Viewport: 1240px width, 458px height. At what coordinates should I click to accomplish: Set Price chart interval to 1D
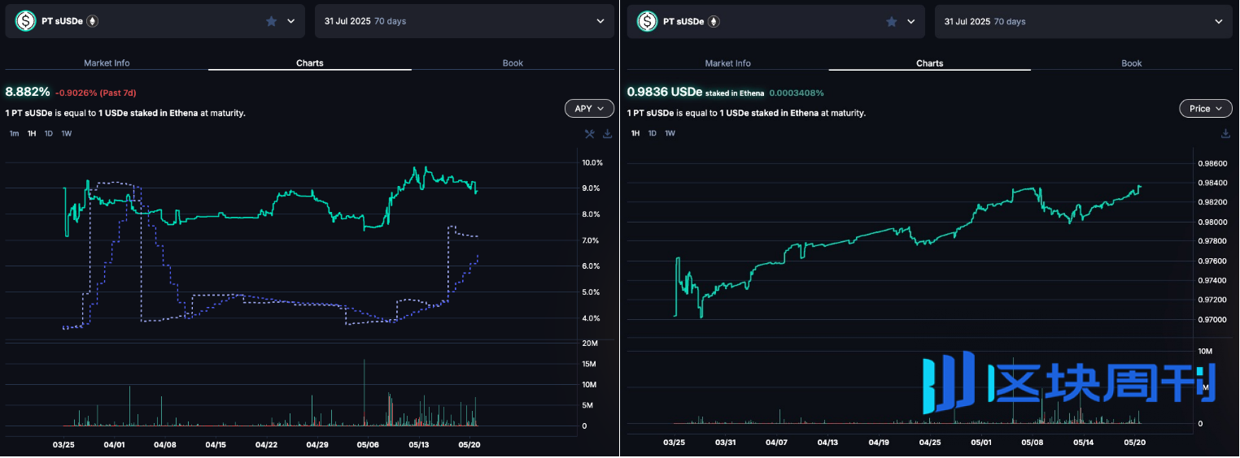click(x=653, y=133)
